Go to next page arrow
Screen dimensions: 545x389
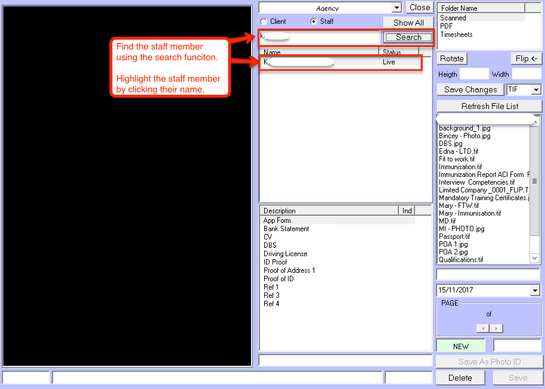[x=496, y=328]
